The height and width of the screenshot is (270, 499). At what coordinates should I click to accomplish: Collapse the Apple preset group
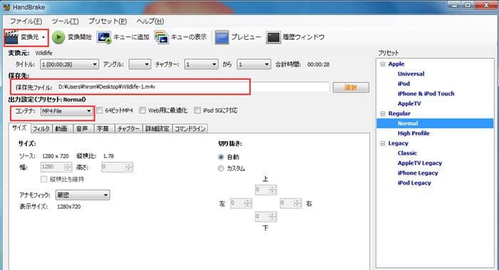(383, 64)
